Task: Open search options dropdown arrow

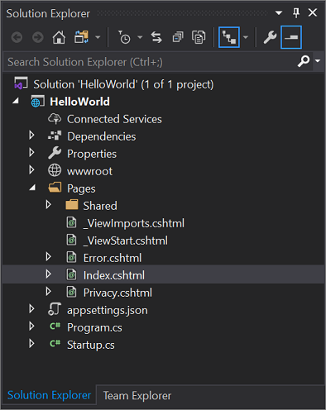Action: click(x=318, y=61)
